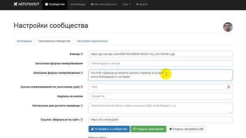Click the external-link icon on Открыть приложение
246x138 pixels.
click(134, 129)
